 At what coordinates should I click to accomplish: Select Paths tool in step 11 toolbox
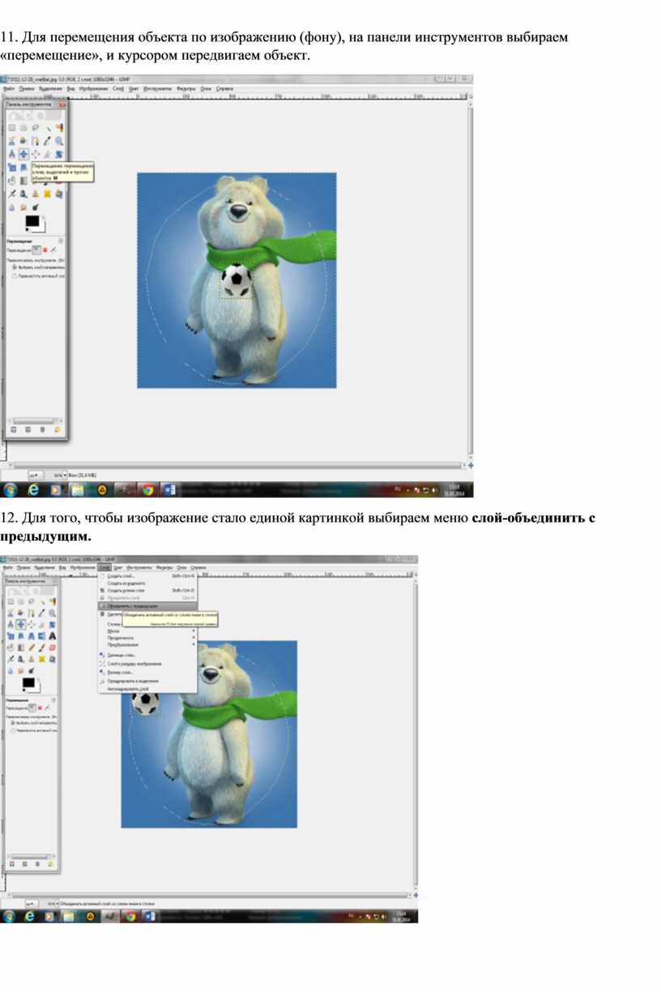(x=35, y=140)
